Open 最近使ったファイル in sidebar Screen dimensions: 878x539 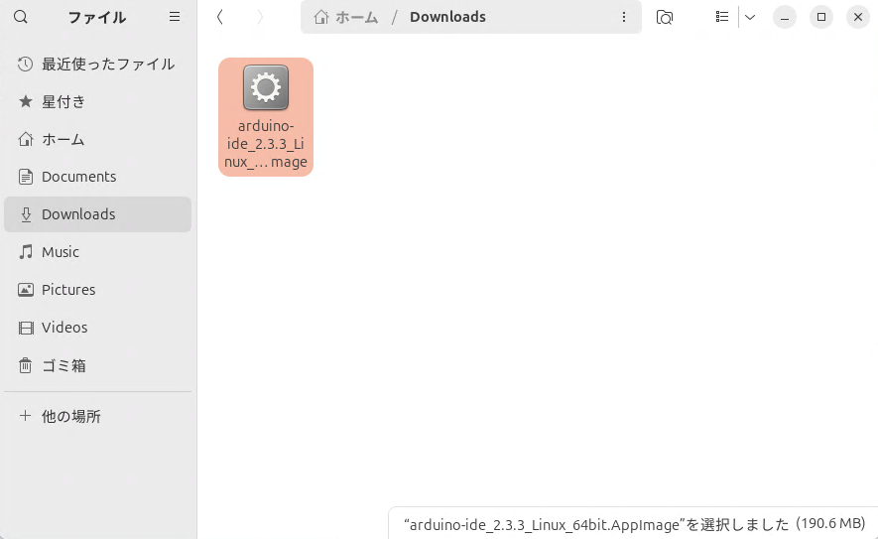(x=97, y=64)
